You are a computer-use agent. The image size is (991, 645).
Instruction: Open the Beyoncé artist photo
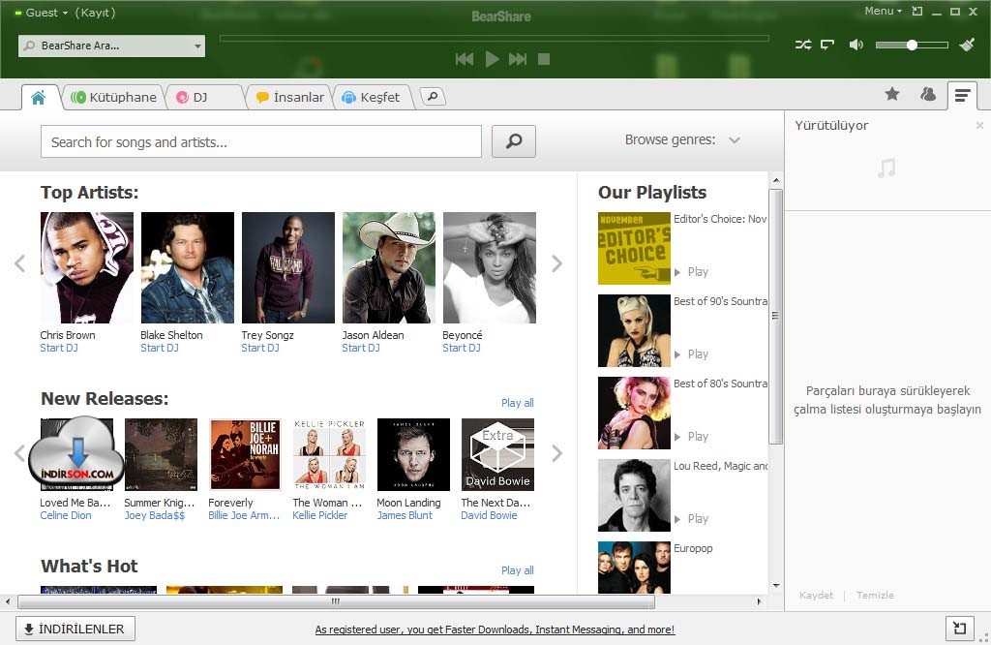click(x=490, y=267)
